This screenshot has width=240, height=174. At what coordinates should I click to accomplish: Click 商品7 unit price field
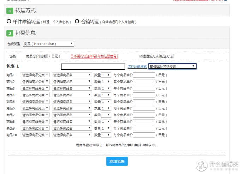[x=144, y=115]
